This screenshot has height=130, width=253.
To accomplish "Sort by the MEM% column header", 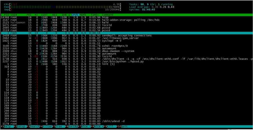I will (x=83, y=15).
